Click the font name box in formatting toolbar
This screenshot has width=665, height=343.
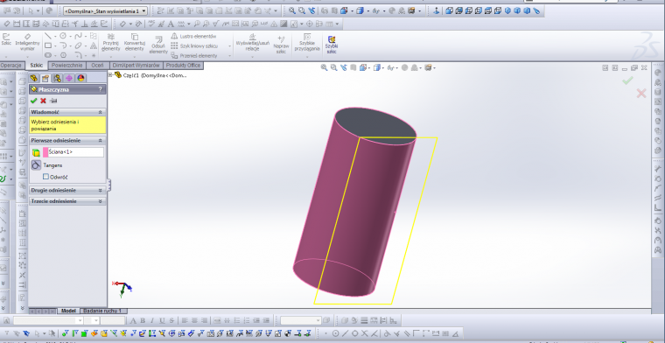pos(48,320)
